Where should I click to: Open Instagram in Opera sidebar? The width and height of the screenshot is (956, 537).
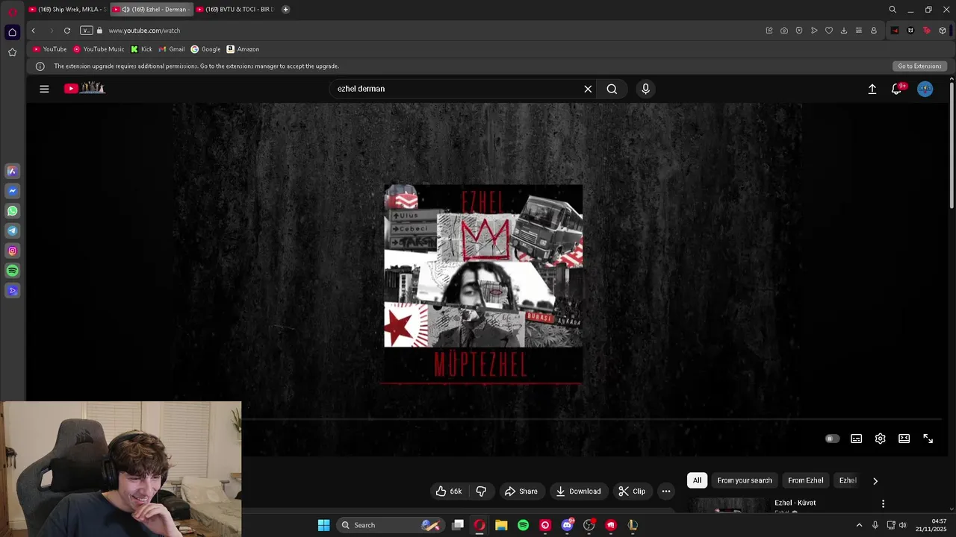[x=12, y=251]
